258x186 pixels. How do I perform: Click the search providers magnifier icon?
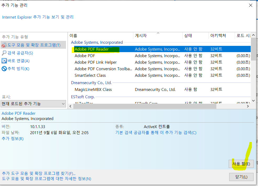click(x=4, y=53)
